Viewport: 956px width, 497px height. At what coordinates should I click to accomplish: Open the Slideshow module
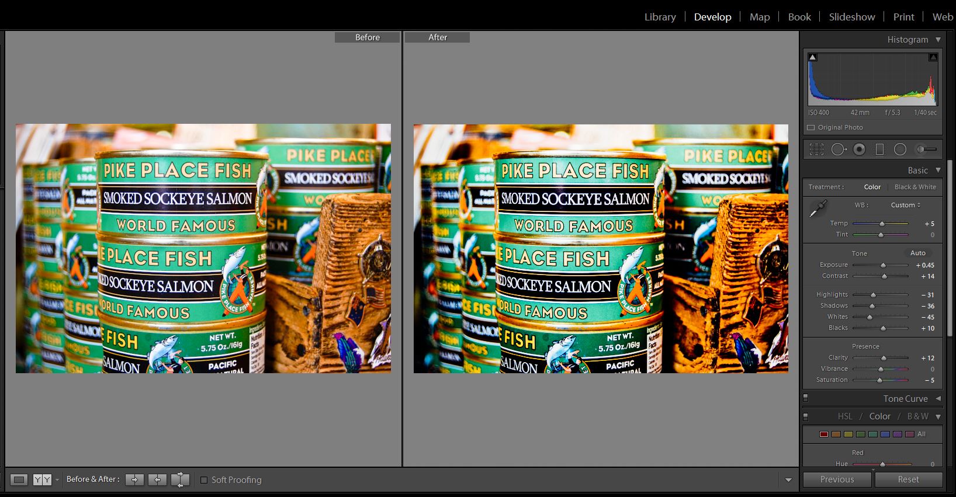click(x=852, y=17)
